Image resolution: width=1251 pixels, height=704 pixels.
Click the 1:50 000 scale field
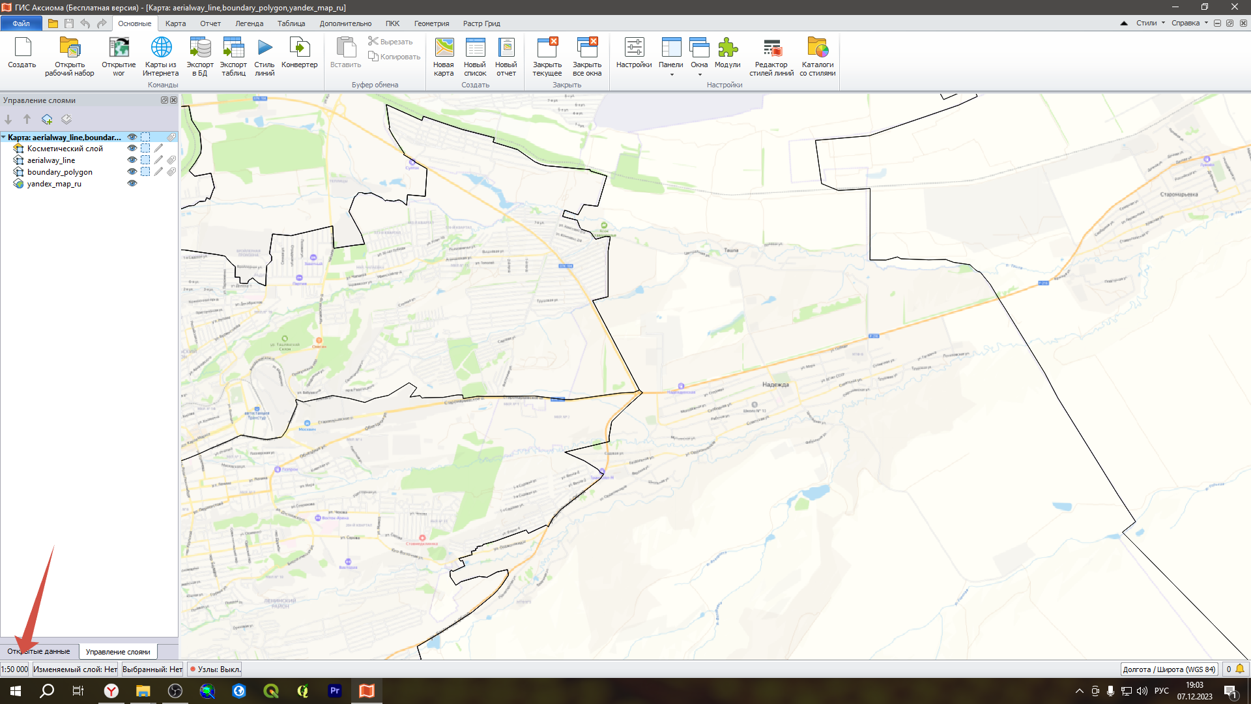coord(15,669)
